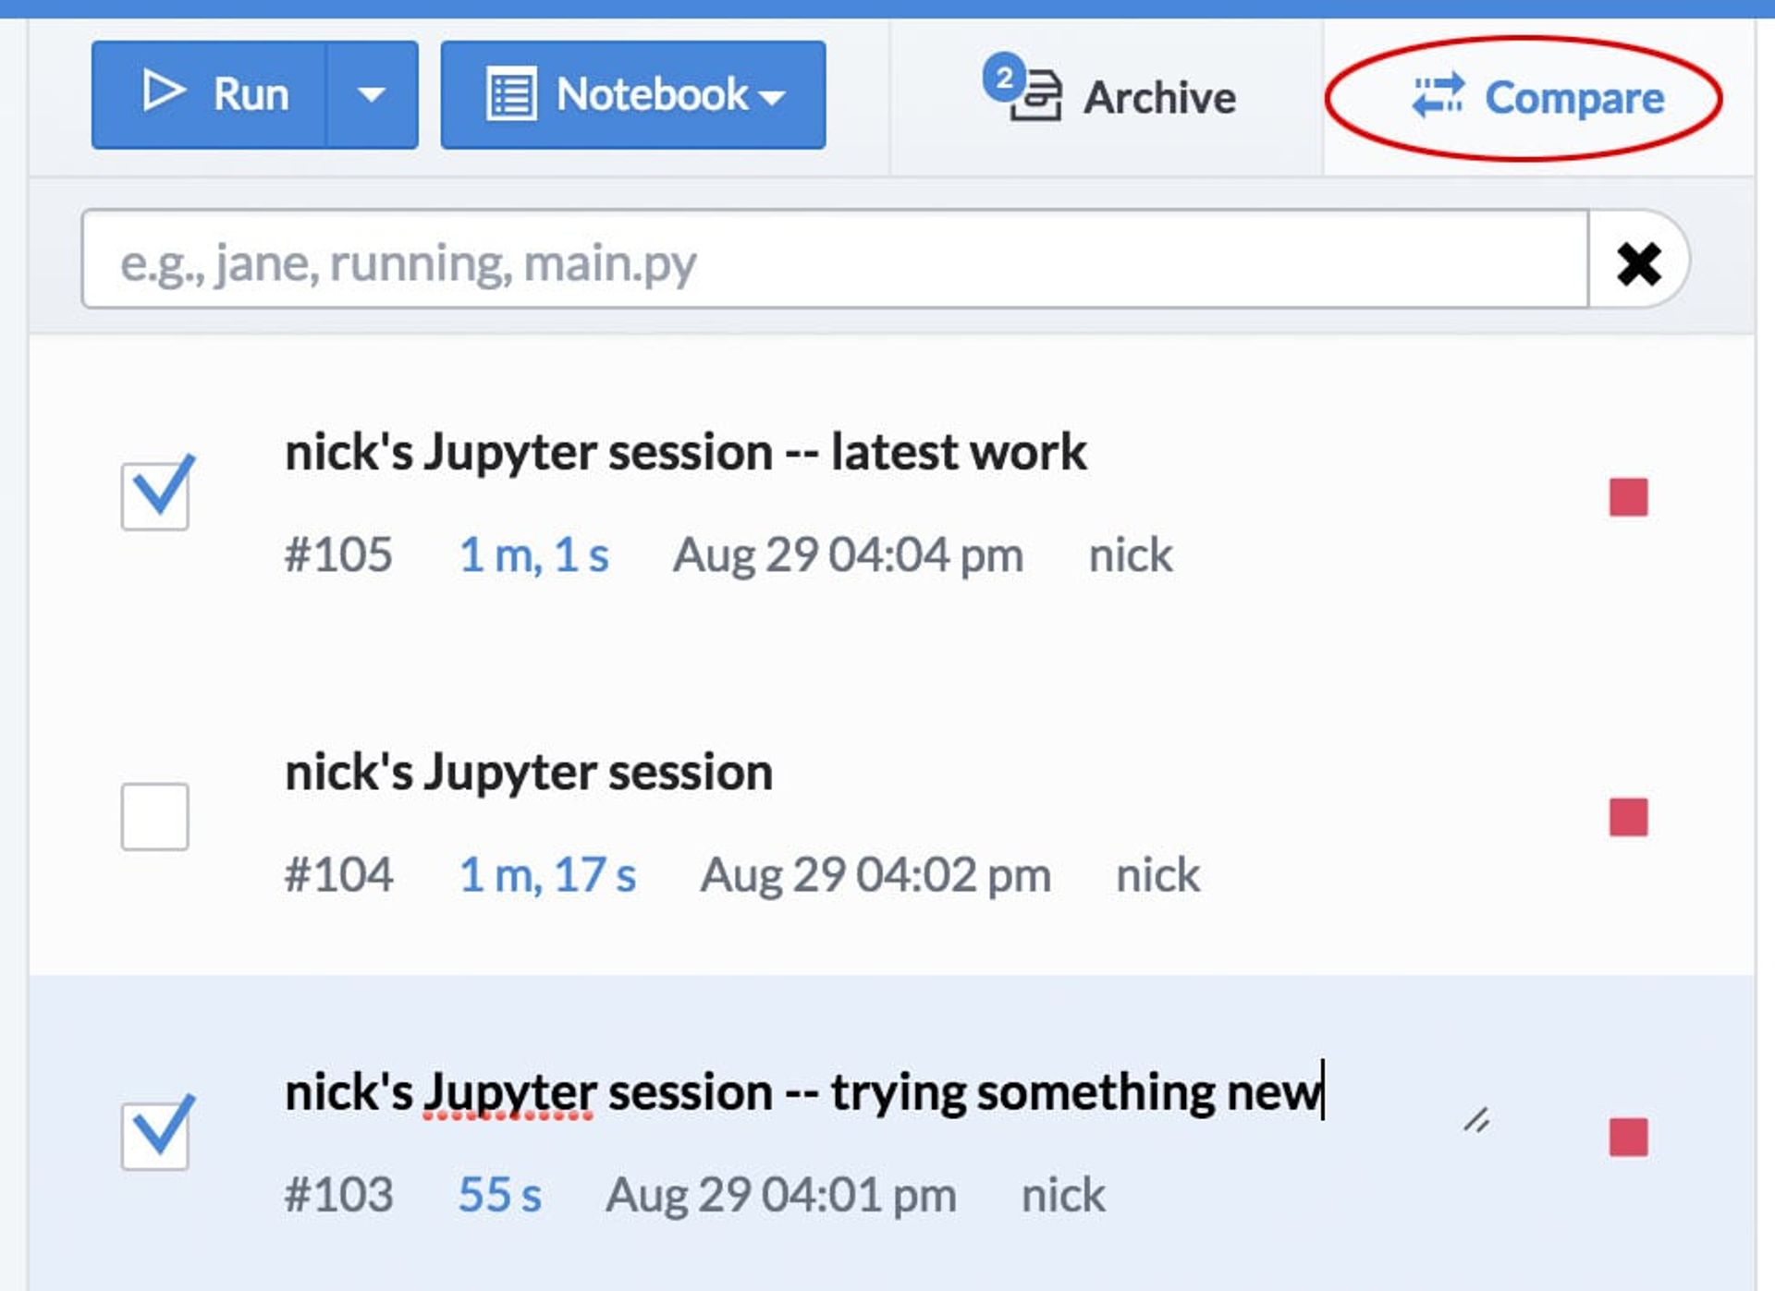This screenshot has width=1775, height=1291.
Task: Click the Run play icon
Action: click(x=163, y=93)
